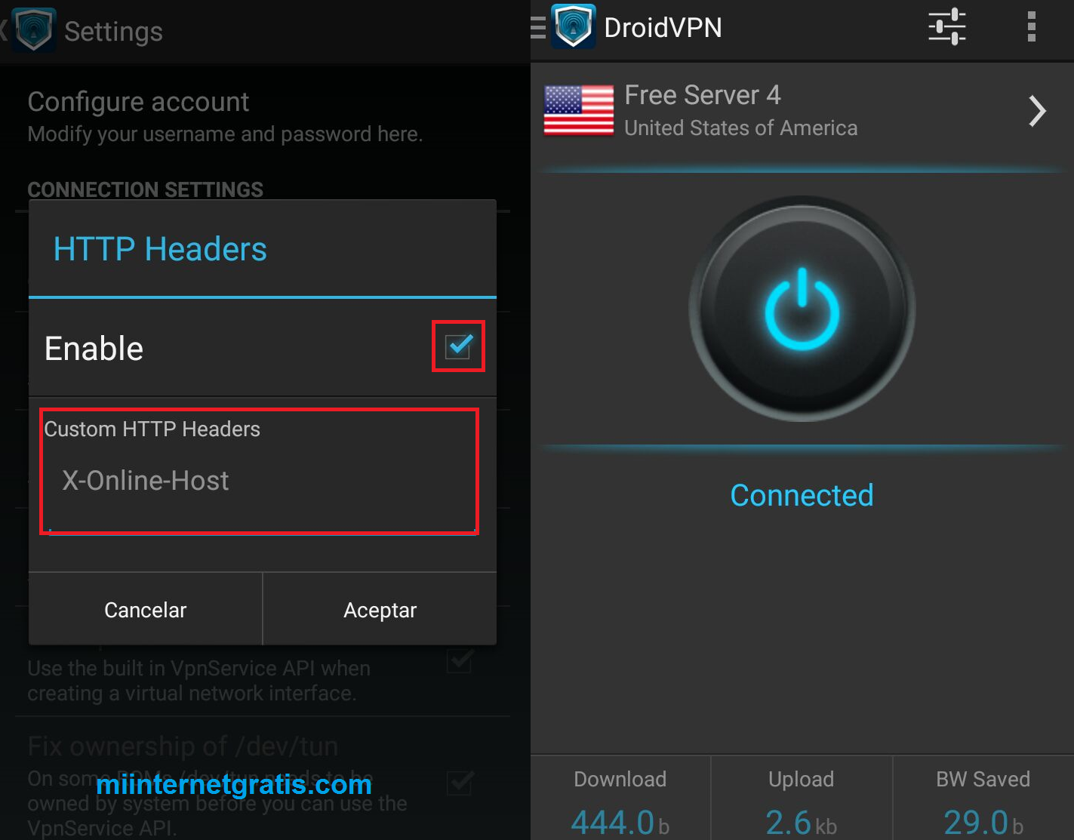The height and width of the screenshot is (840, 1074).
Task: Tap the Download statistics panel
Action: point(620,798)
